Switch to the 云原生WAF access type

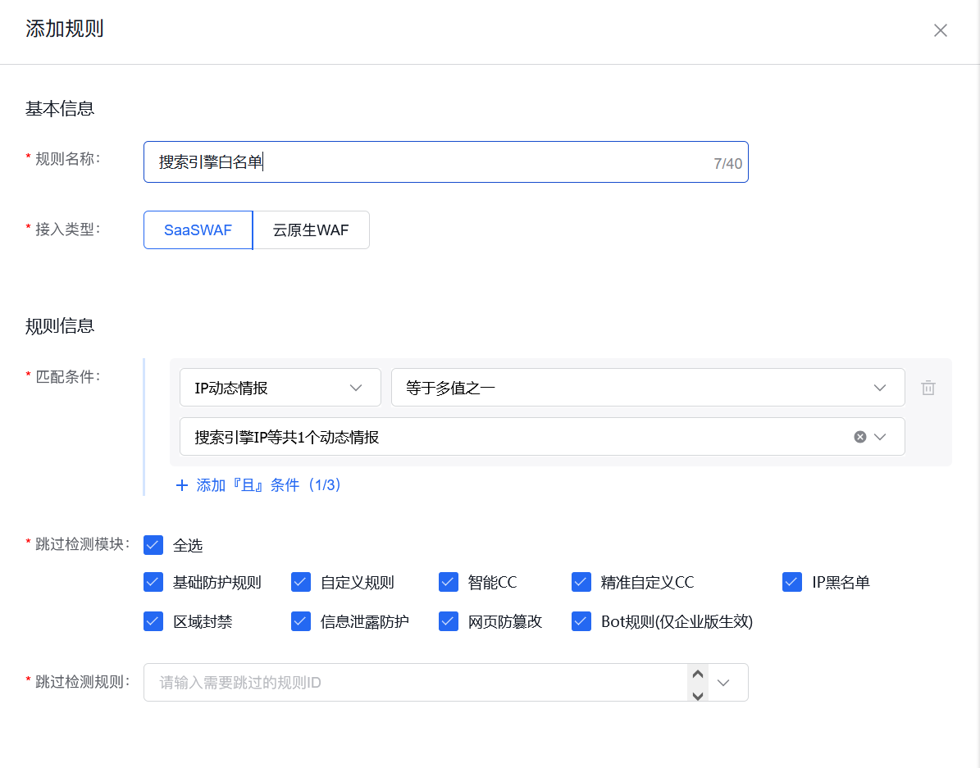point(310,229)
